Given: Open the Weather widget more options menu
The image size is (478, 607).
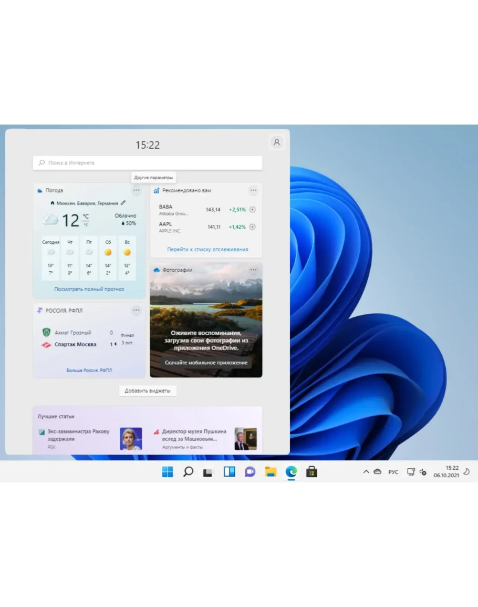Looking at the screenshot, I should [137, 190].
